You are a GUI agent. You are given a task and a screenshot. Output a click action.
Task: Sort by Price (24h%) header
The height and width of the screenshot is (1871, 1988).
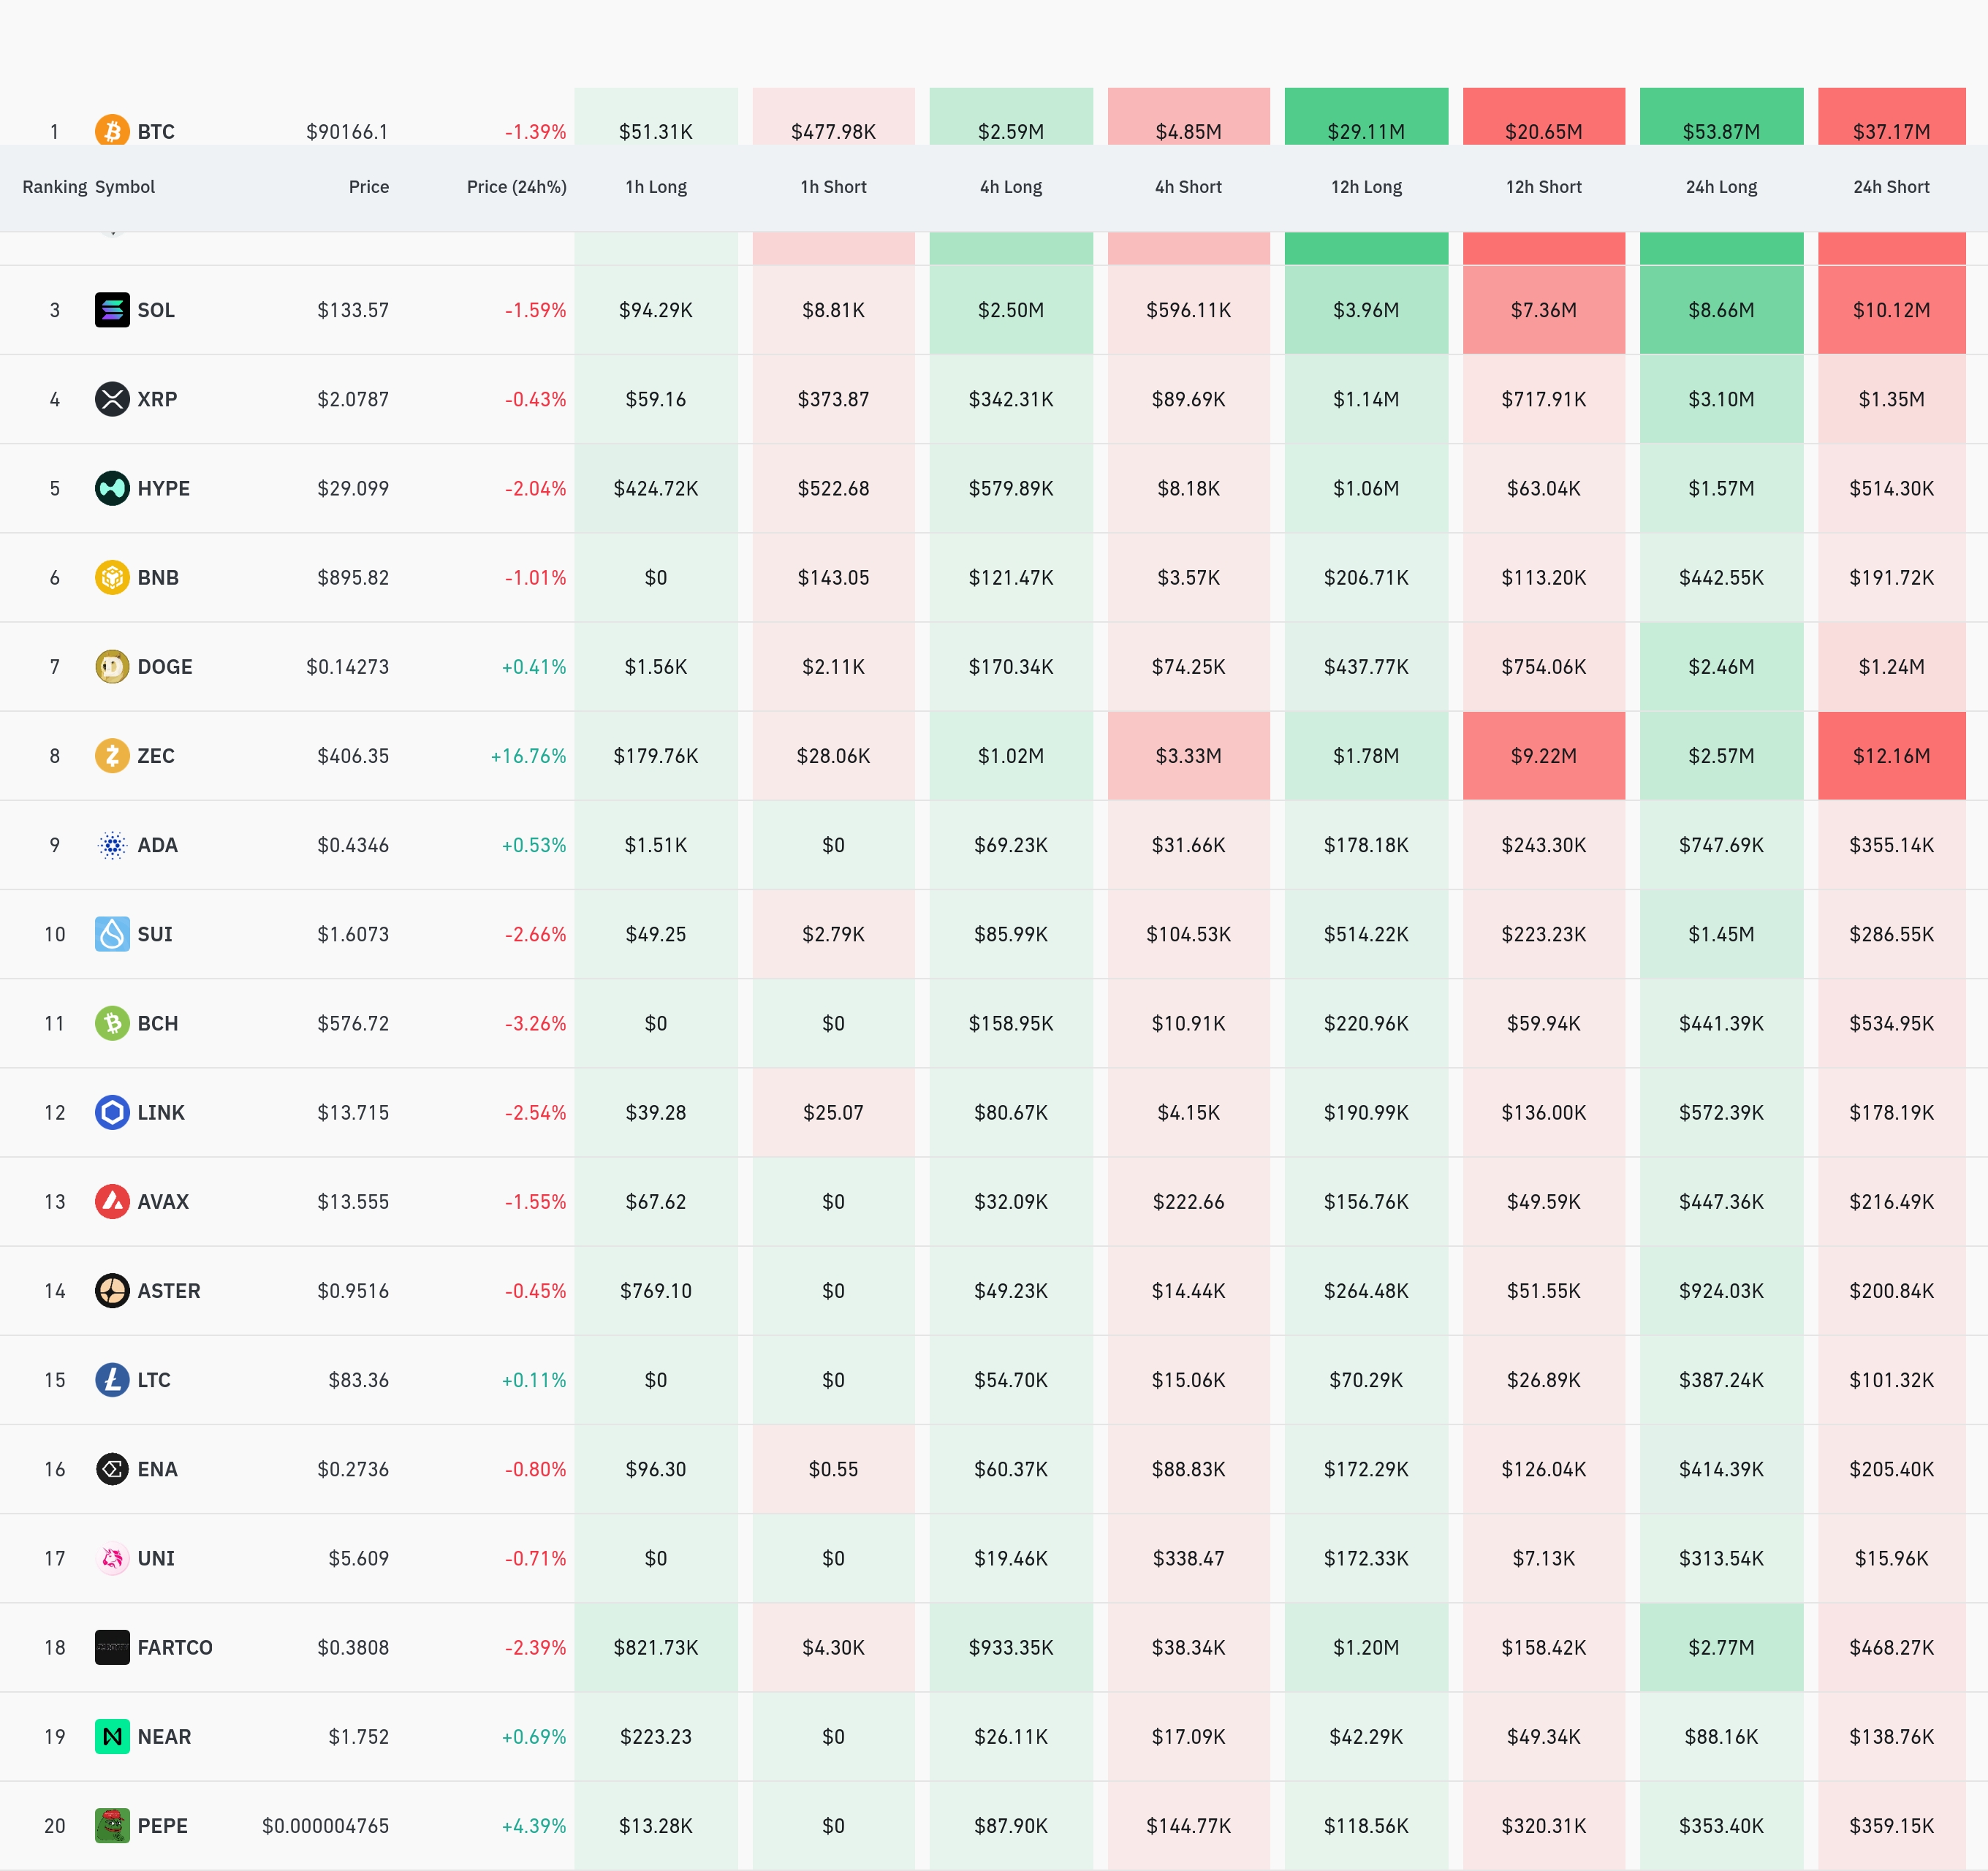click(516, 187)
